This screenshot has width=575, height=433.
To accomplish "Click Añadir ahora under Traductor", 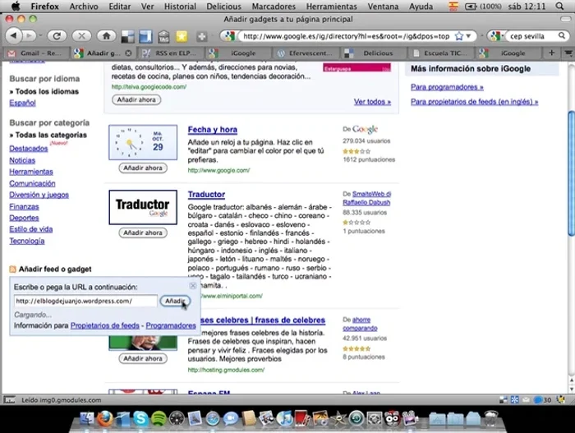I will coord(142,233).
